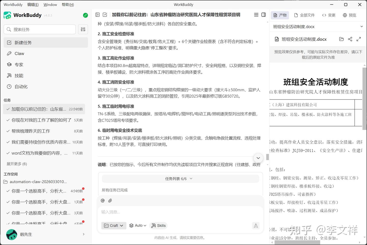Select task 加载你以前记住的：山东省...

[x=44, y=109]
